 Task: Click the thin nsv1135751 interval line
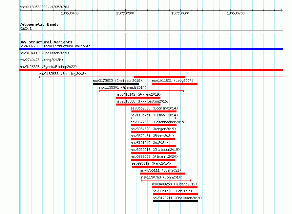point(154,118)
